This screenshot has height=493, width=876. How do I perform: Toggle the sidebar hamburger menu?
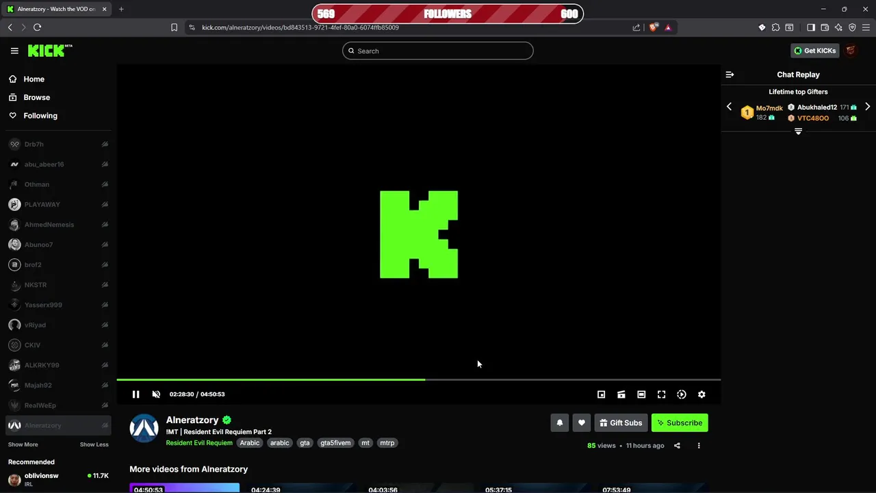tap(14, 51)
